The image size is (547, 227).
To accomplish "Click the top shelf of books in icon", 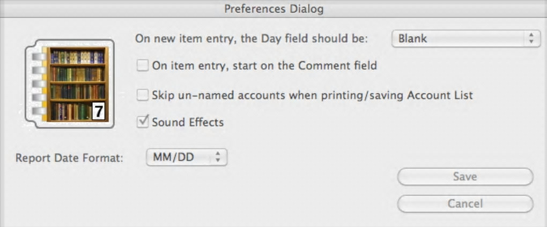I will 77,57.
